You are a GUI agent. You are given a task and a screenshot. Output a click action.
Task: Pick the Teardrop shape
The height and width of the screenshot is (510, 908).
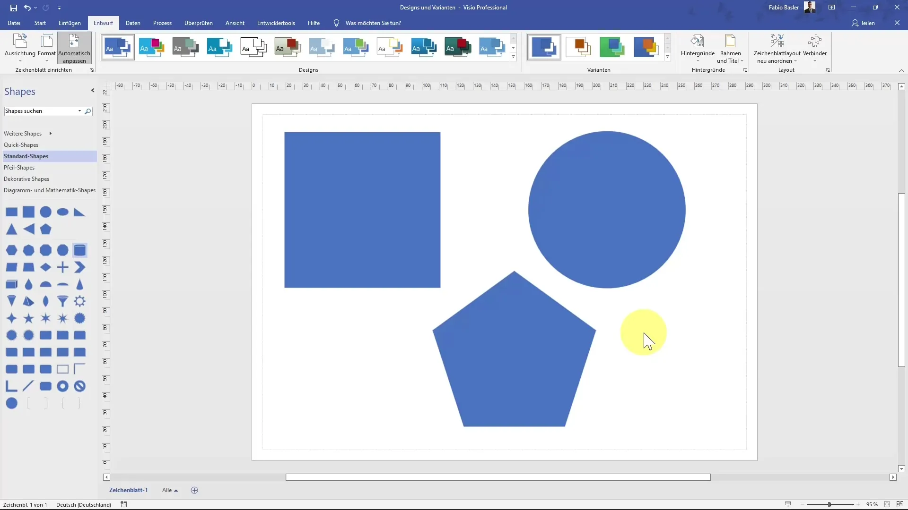[28, 284]
